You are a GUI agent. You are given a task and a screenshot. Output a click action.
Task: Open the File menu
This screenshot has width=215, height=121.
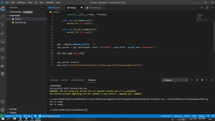tap(7, 2)
